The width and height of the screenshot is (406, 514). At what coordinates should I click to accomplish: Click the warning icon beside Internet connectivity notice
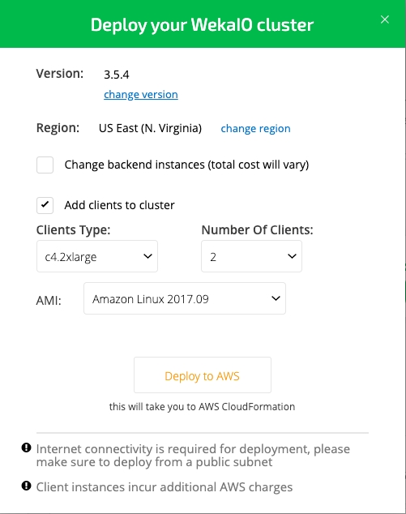[26, 448]
